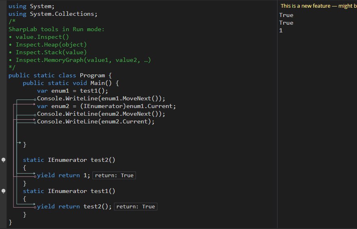Viewport: 357px width, 229px height.
Task: Click the flow circle before 'yield return test2()'
Action: 36,207
